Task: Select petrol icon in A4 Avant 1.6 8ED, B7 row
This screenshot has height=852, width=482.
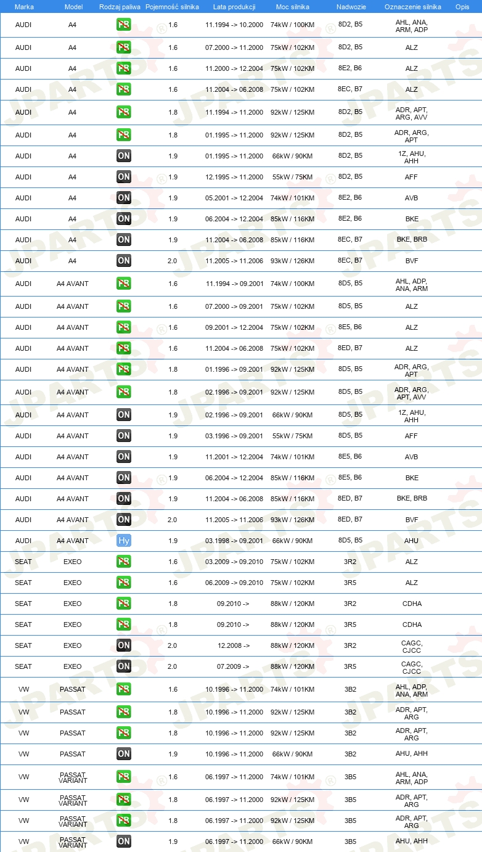Action: pyautogui.click(x=124, y=348)
